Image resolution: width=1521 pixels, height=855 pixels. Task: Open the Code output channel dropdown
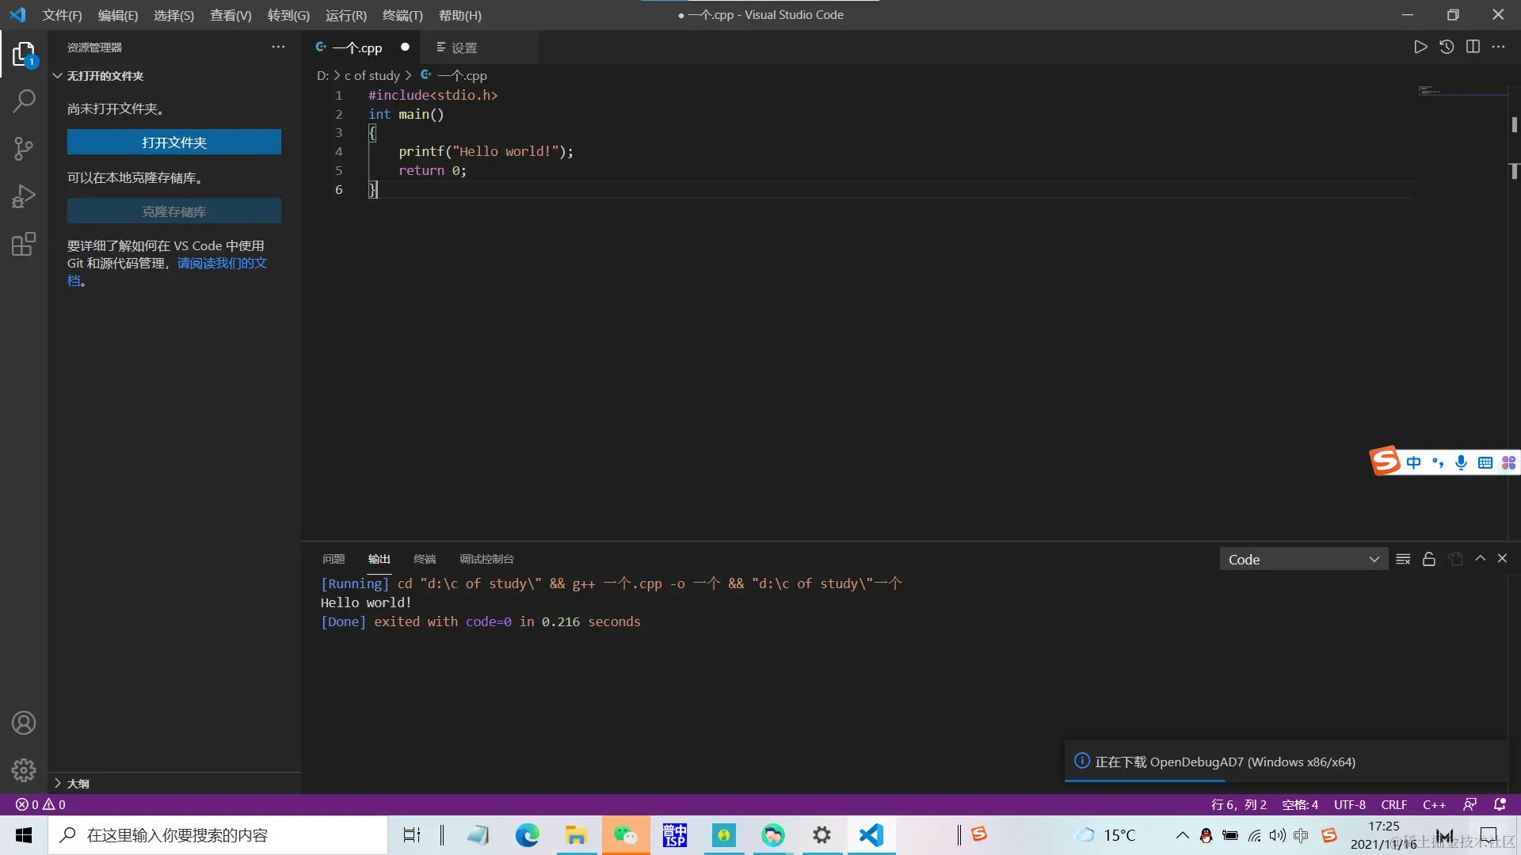[x=1303, y=560]
